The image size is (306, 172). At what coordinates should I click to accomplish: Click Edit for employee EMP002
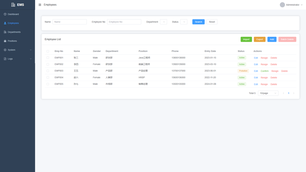tap(256, 64)
